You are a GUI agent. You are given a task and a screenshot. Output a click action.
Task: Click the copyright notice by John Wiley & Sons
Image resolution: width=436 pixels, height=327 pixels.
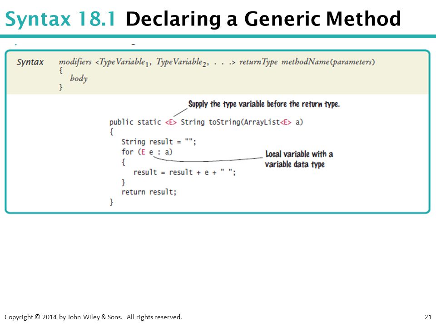click(93, 317)
